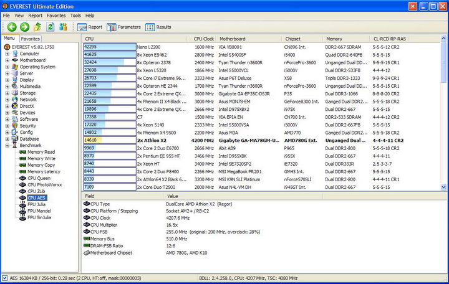
Task: Open the File menu
Action: [x=6, y=16]
